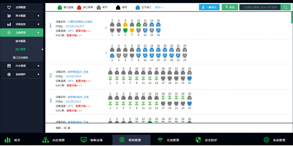The image size is (293, 146).
Task: Select blue port 25 on 教学楼B座2F_无线
Action: point(190,78)
